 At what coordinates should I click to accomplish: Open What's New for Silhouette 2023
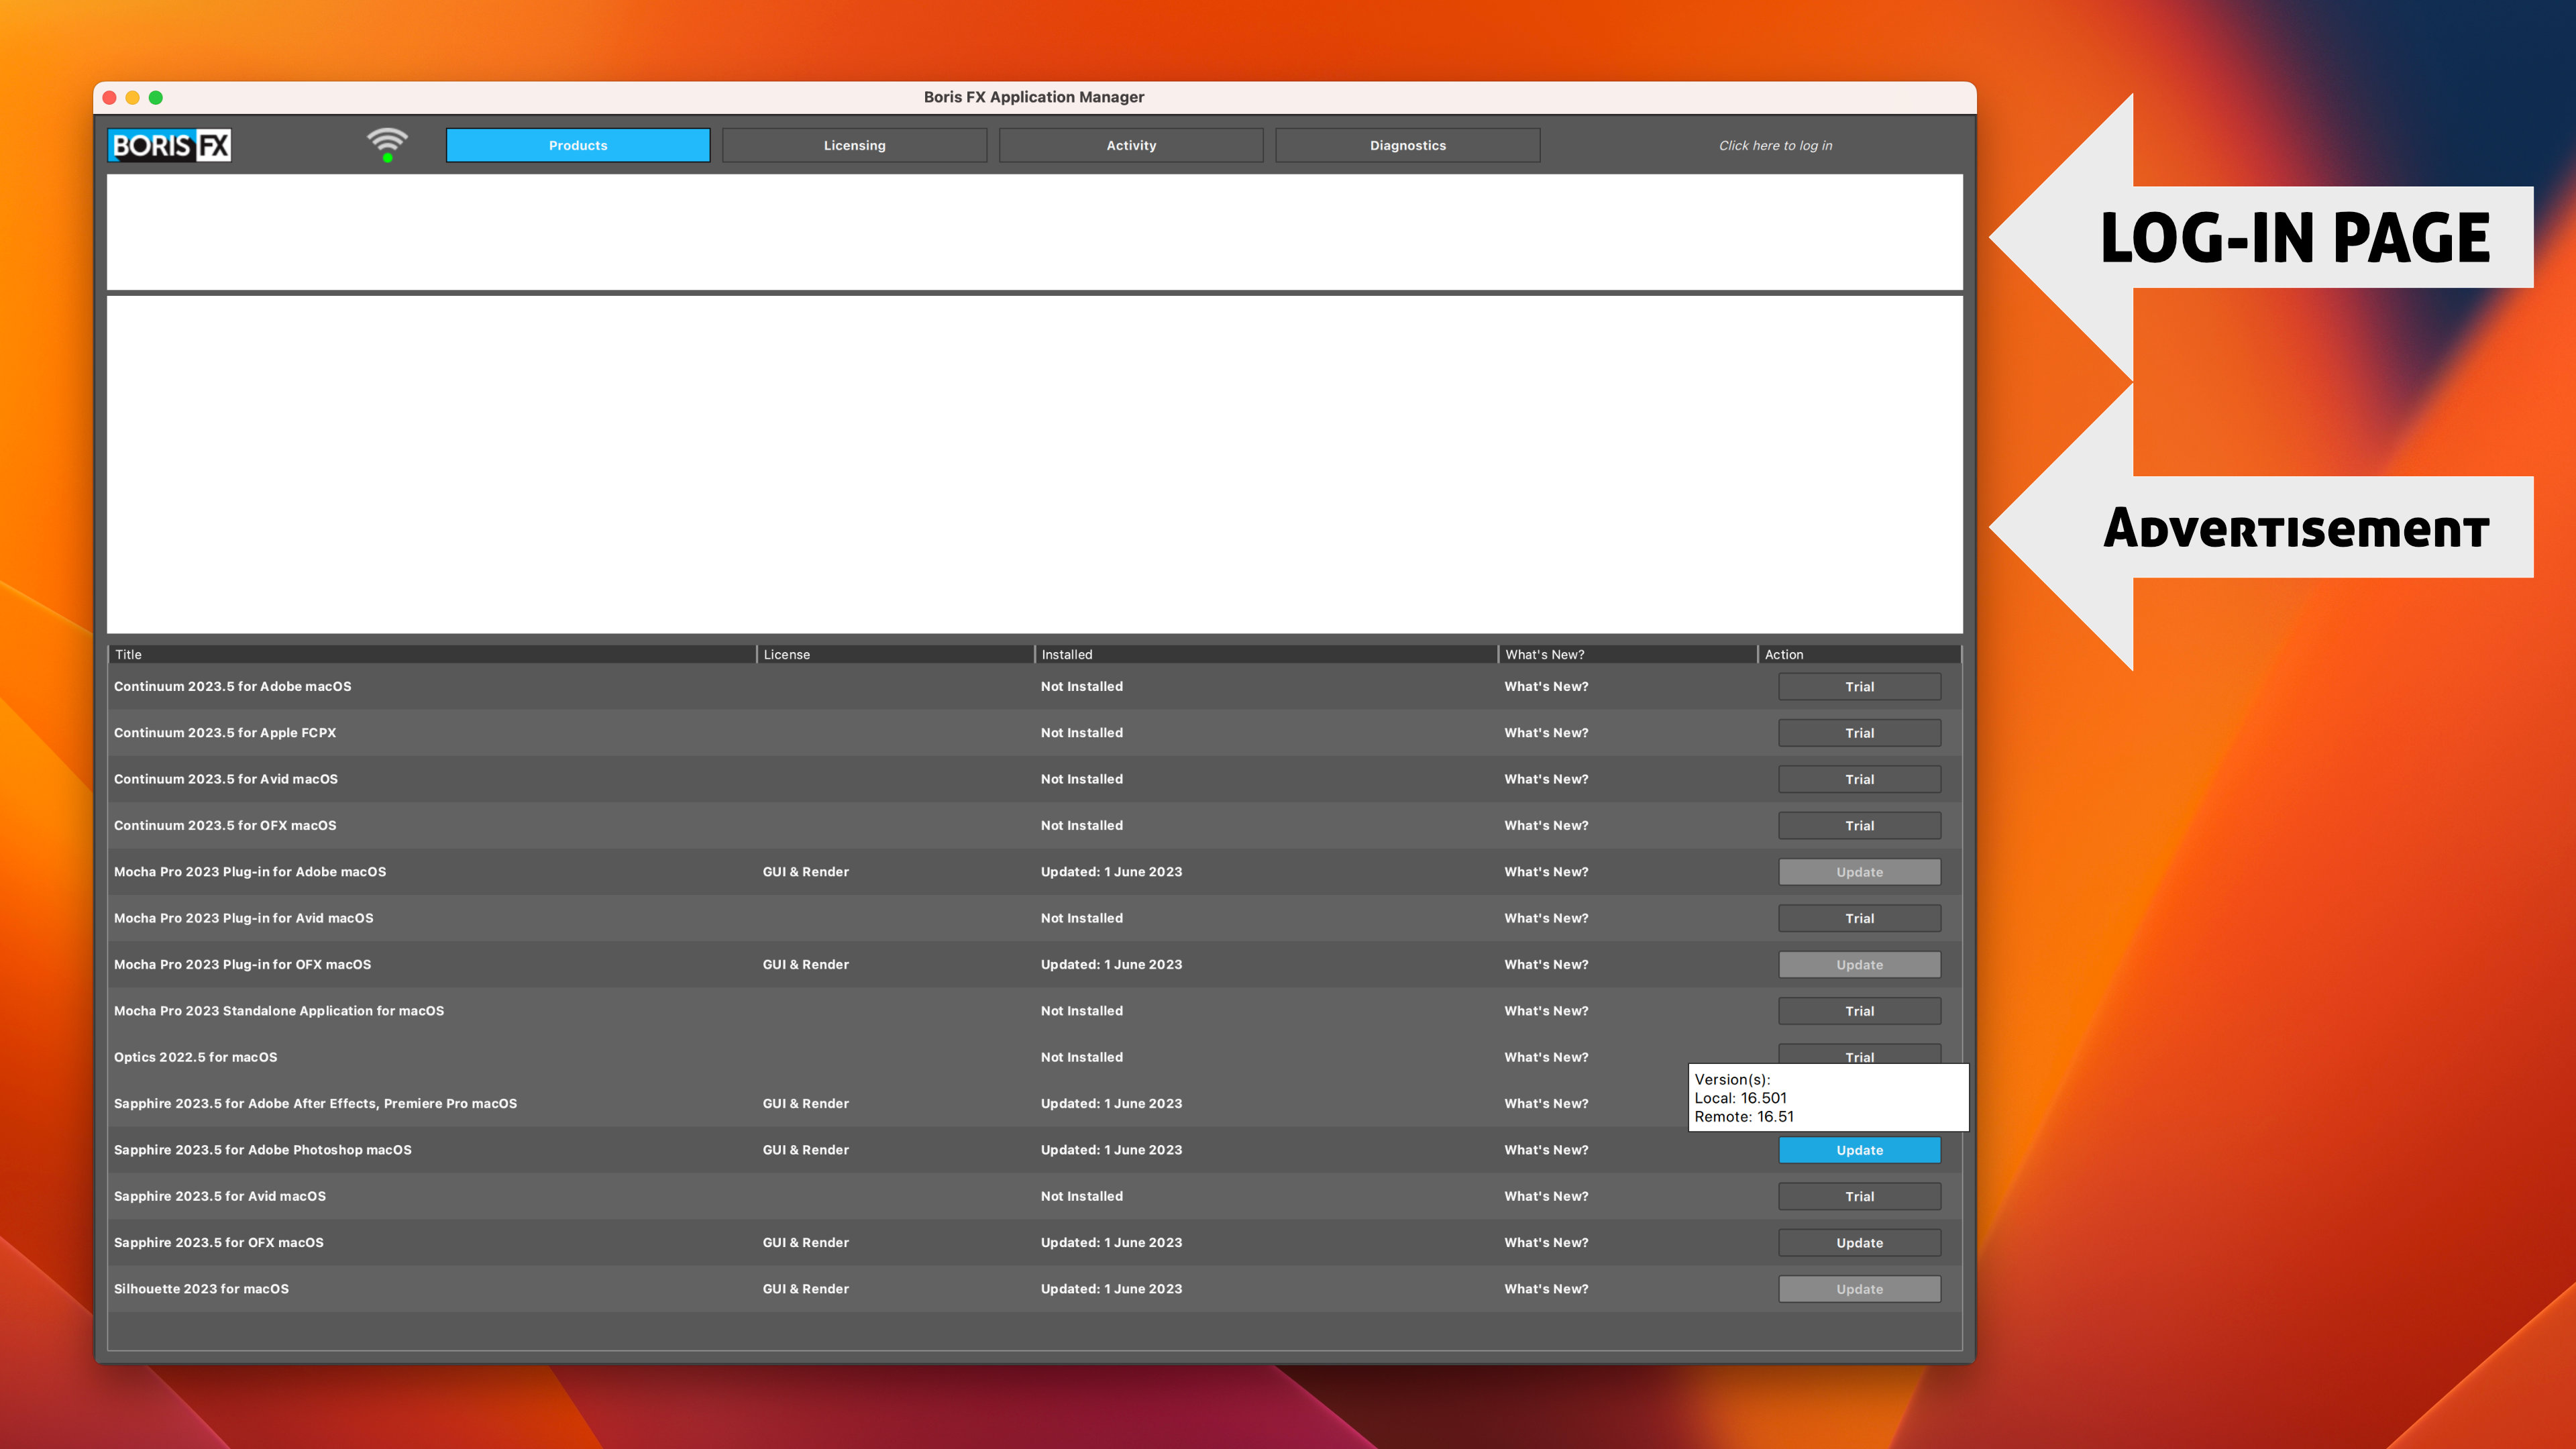click(x=1546, y=1289)
